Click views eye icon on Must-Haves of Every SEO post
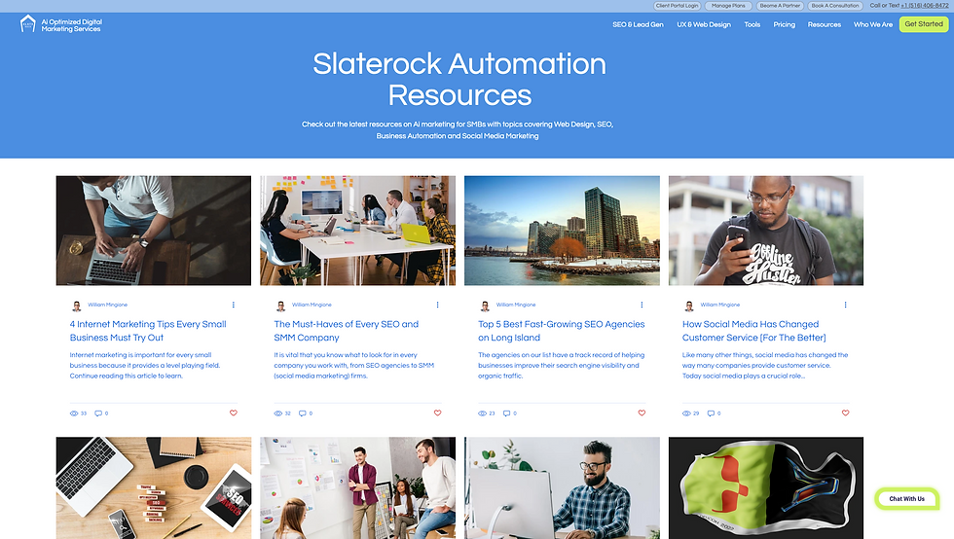The image size is (954, 539). coord(278,413)
